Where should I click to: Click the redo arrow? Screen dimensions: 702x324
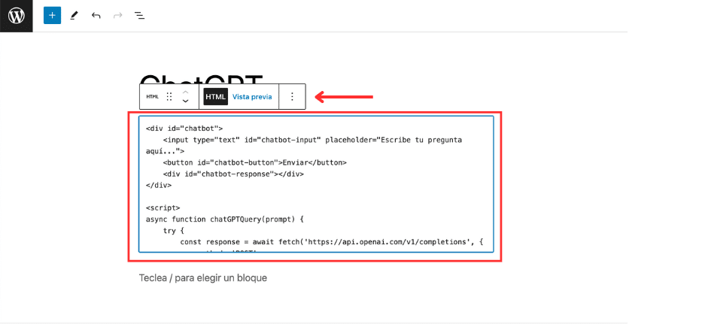click(x=117, y=15)
